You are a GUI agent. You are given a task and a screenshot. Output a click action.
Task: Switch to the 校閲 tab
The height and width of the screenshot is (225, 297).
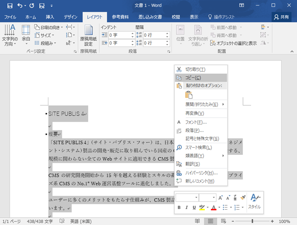(176, 17)
